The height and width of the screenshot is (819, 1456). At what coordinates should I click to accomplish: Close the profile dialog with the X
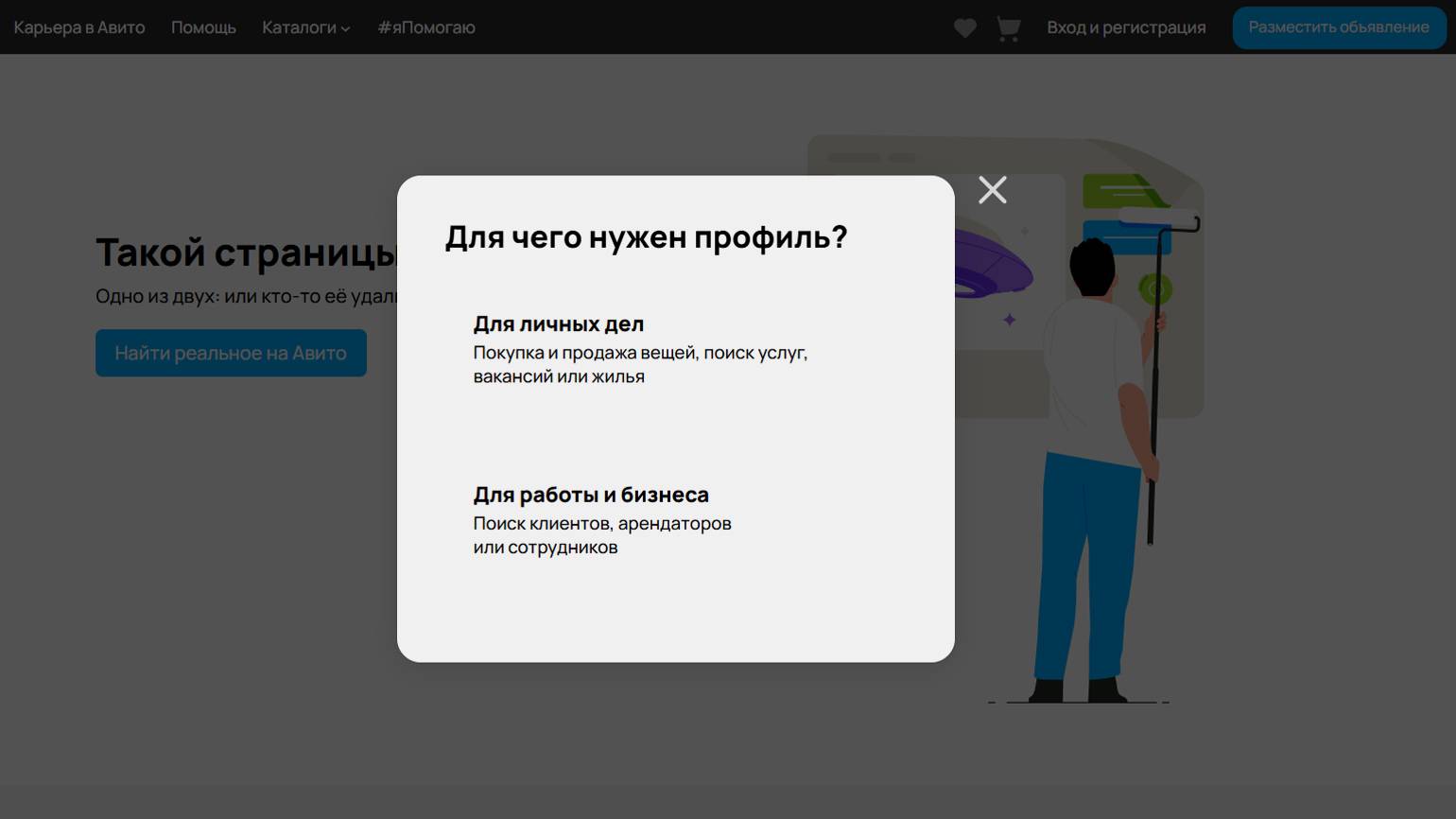[x=993, y=190]
